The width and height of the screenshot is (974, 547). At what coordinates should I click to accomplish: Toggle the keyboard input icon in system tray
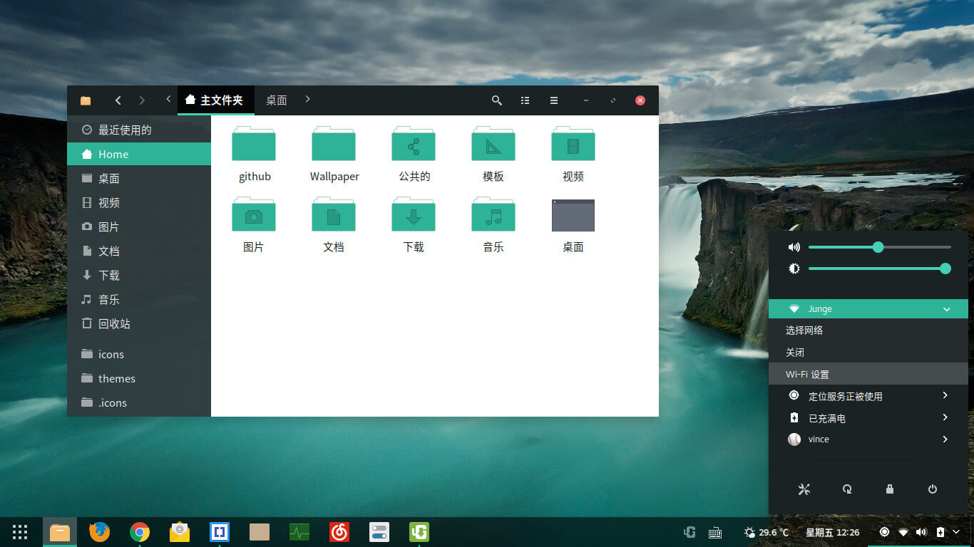click(714, 532)
